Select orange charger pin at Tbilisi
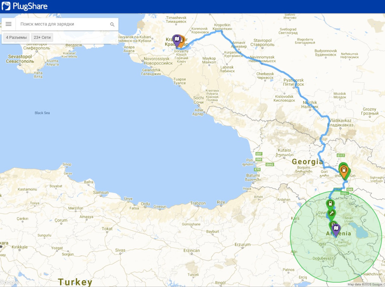 point(344,171)
